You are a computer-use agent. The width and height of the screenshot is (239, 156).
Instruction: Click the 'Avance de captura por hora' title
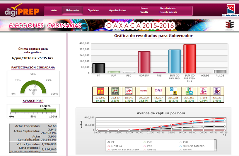[161, 113]
